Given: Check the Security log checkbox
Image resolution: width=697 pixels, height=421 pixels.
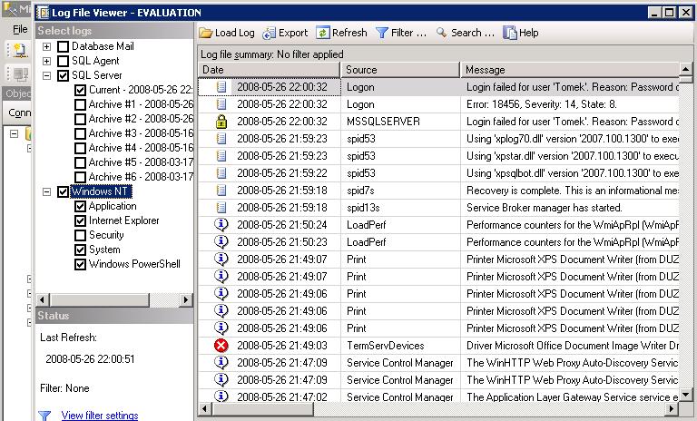Looking at the screenshot, I should pyautogui.click(x=80, y=235).
